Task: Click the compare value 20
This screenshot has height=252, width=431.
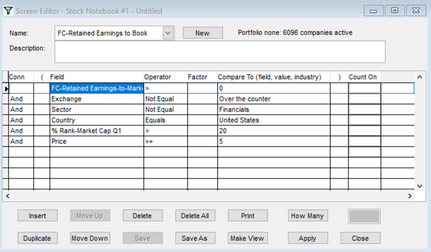Action: 274,131
